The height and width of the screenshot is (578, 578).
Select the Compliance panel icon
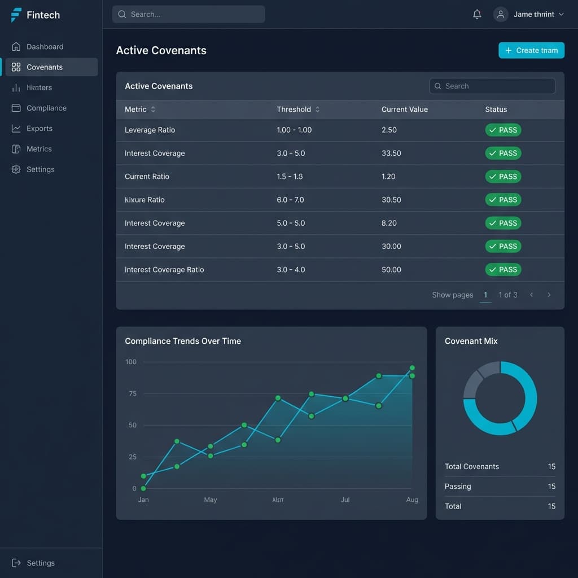tap(16, 108)
